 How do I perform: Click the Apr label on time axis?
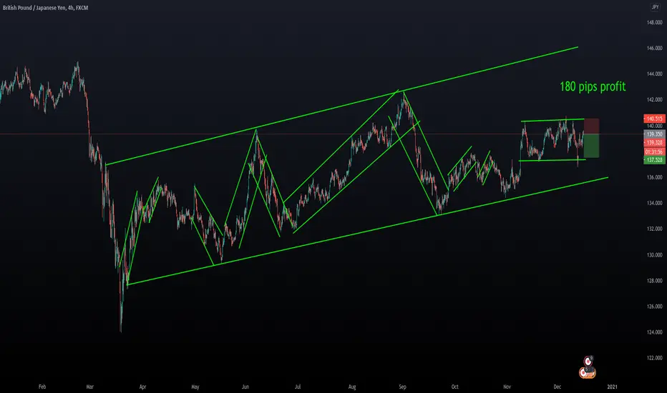[142, 387]
